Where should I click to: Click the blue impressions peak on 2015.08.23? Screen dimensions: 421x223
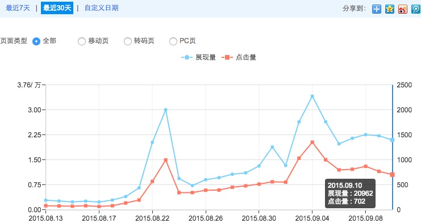166,110
